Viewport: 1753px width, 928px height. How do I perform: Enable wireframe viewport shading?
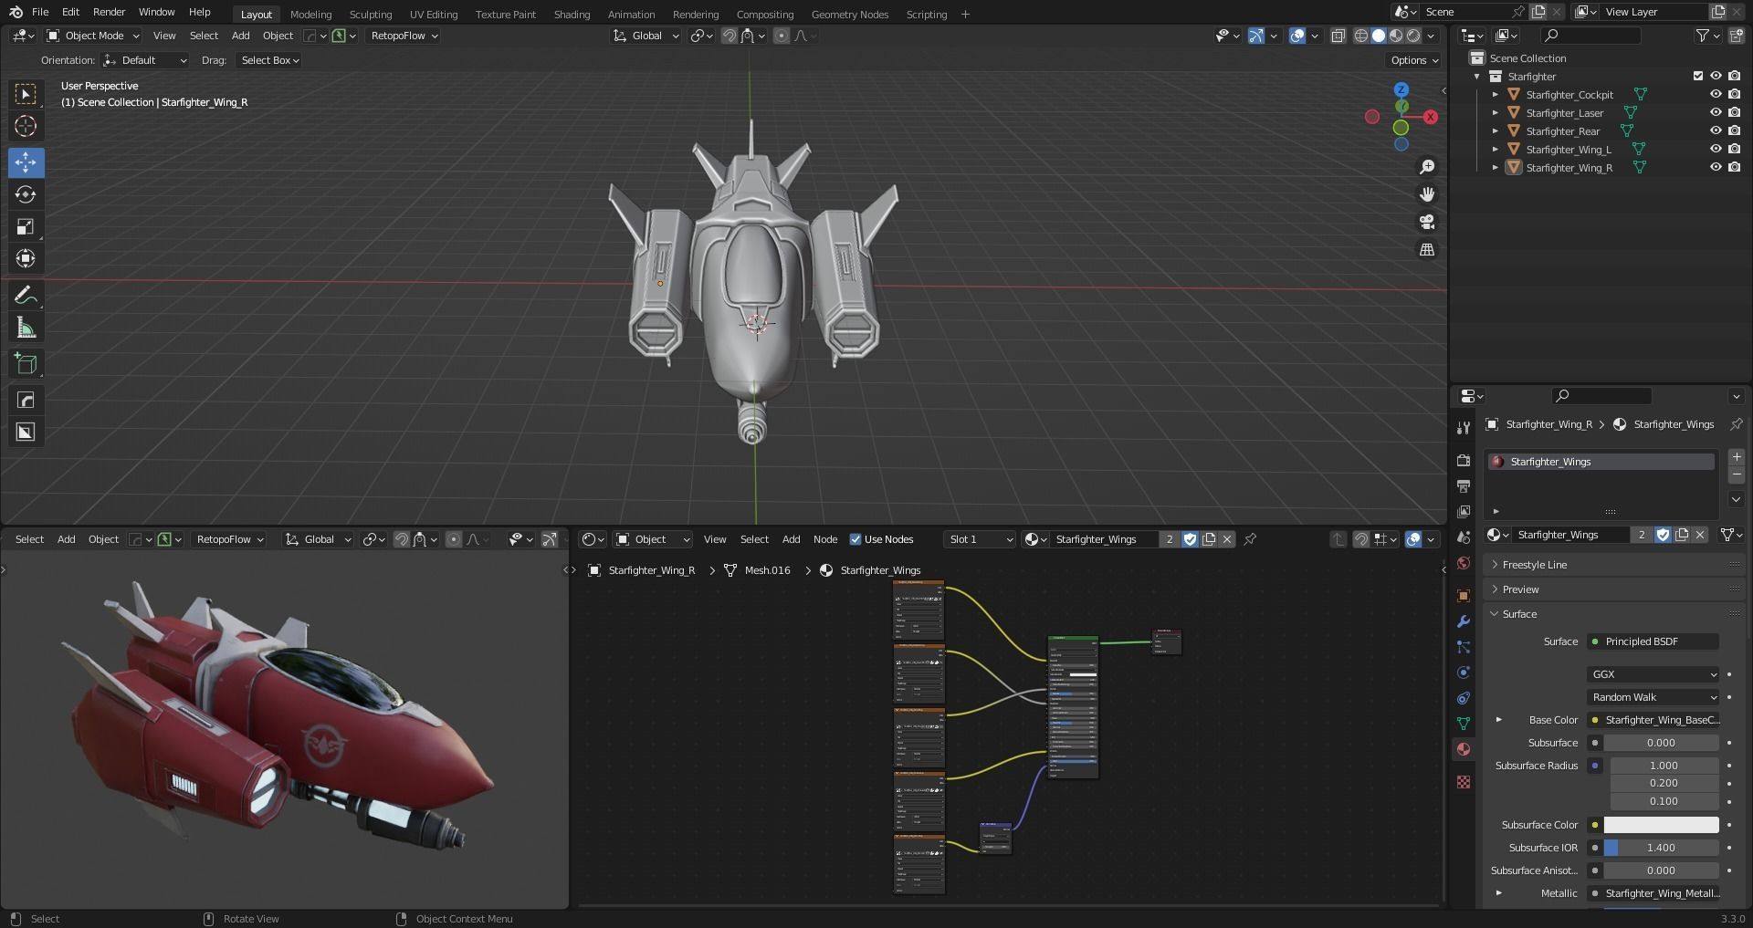[x=1360, y=36]
